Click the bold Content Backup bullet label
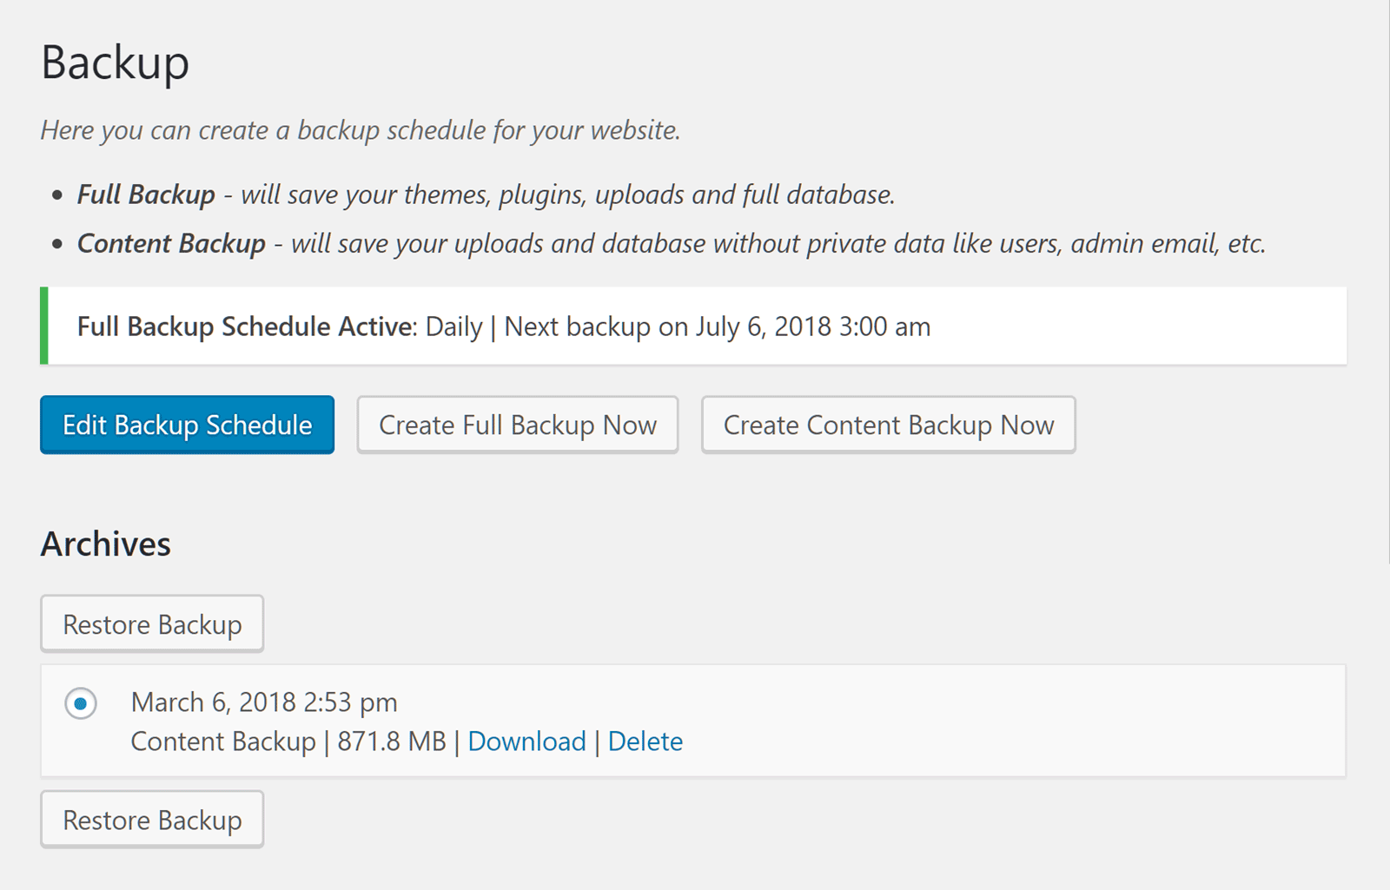 (x=171, y=244)
